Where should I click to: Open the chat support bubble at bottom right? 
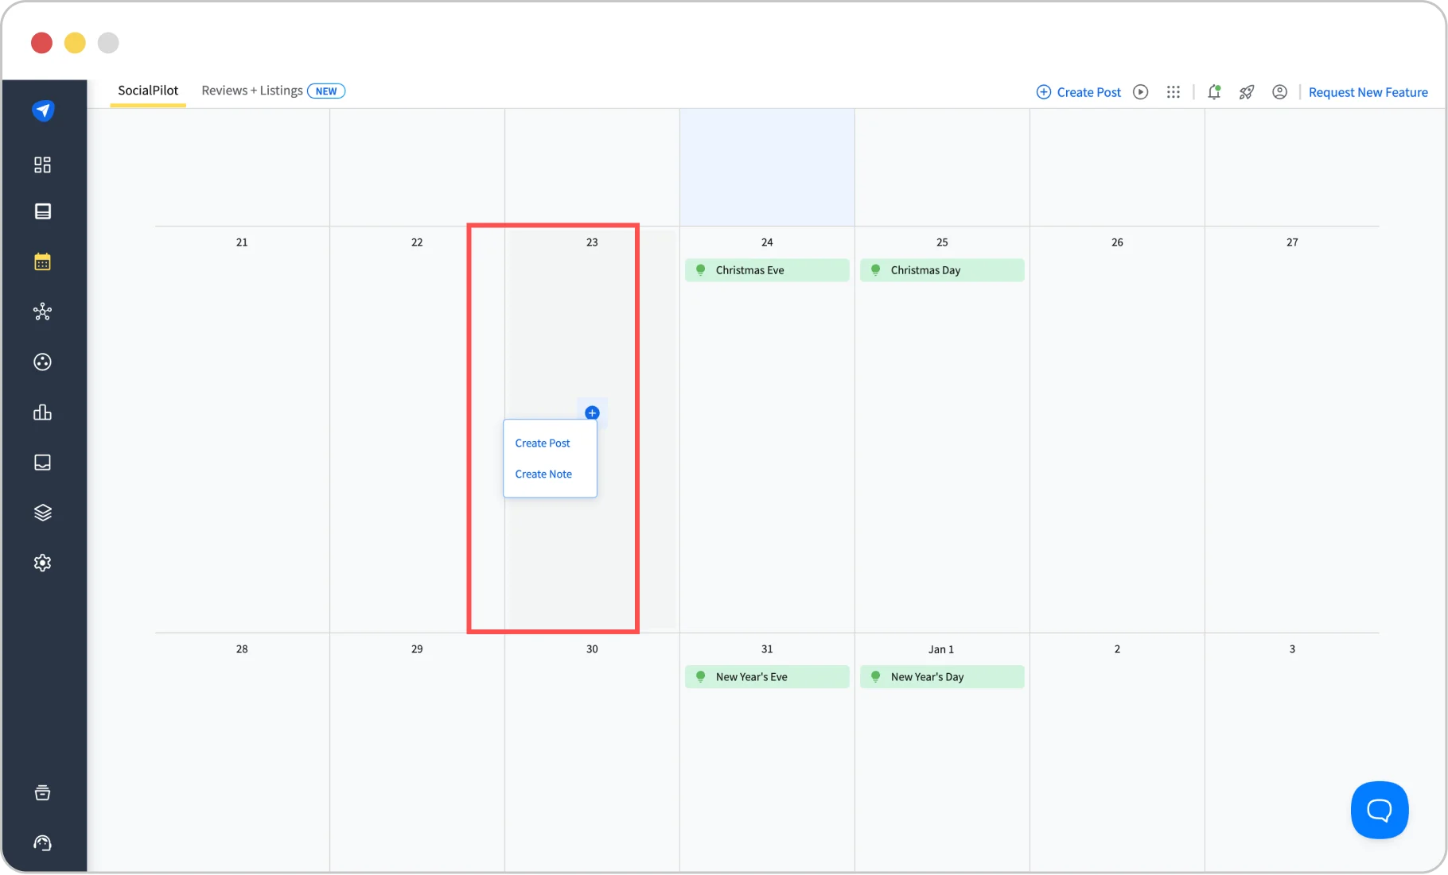coord(1379,810)
